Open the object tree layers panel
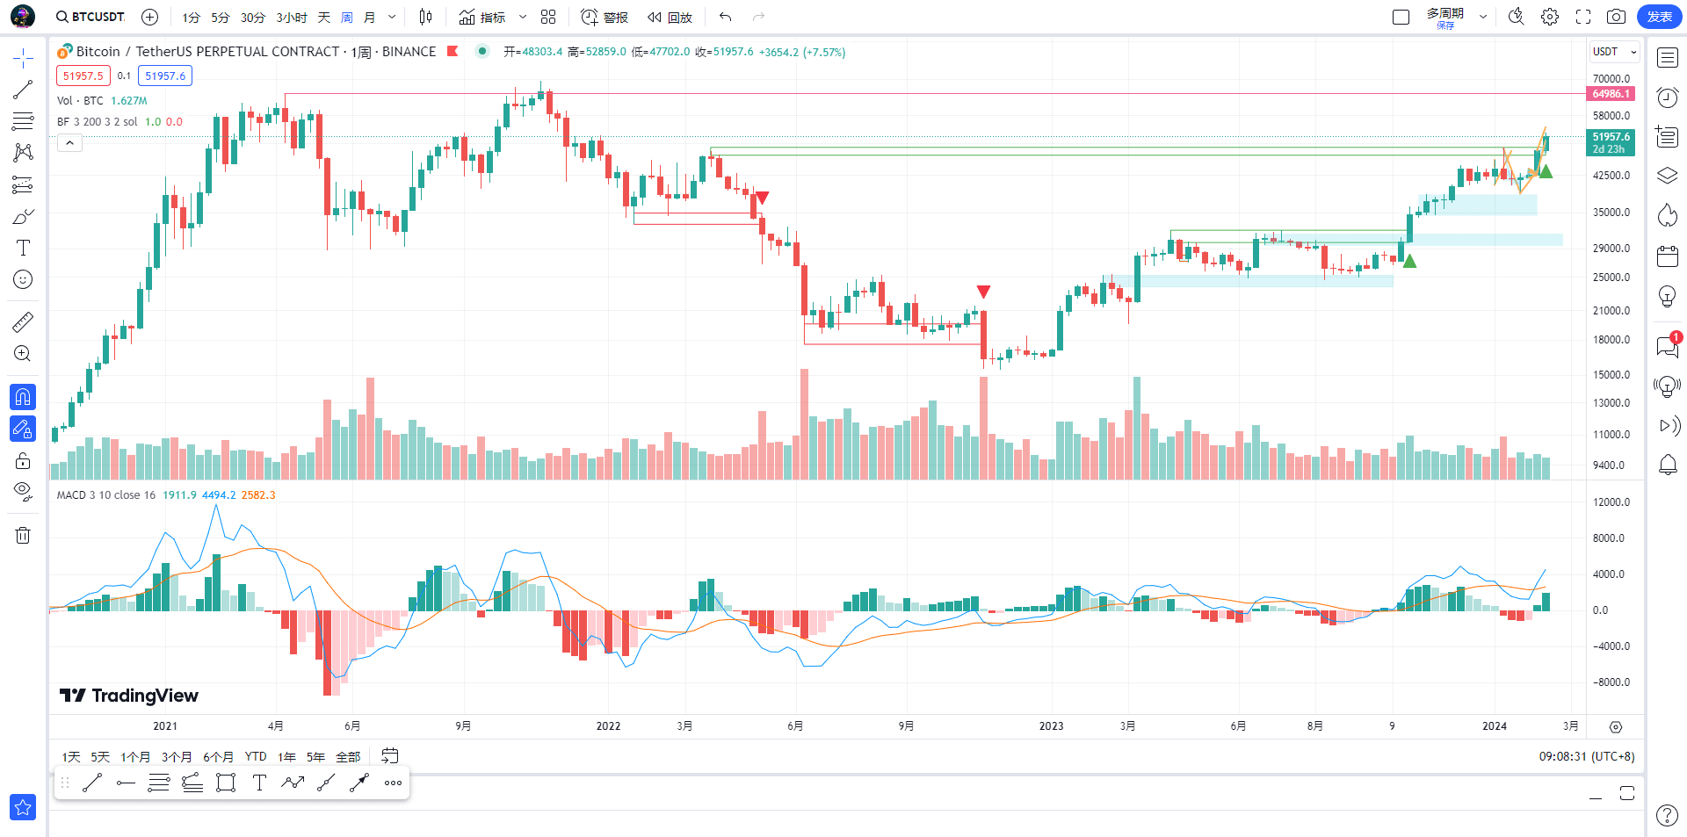This screenshot has width=1687, height=837. pos(1667,176)
